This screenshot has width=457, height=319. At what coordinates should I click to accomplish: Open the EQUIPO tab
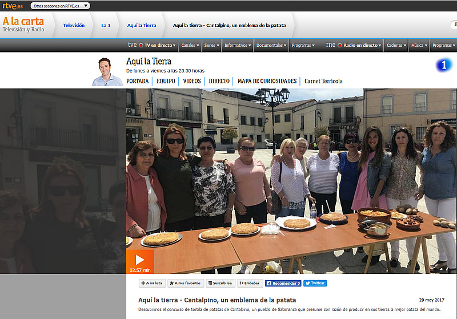pyautogui.click(x=166, y=81)
